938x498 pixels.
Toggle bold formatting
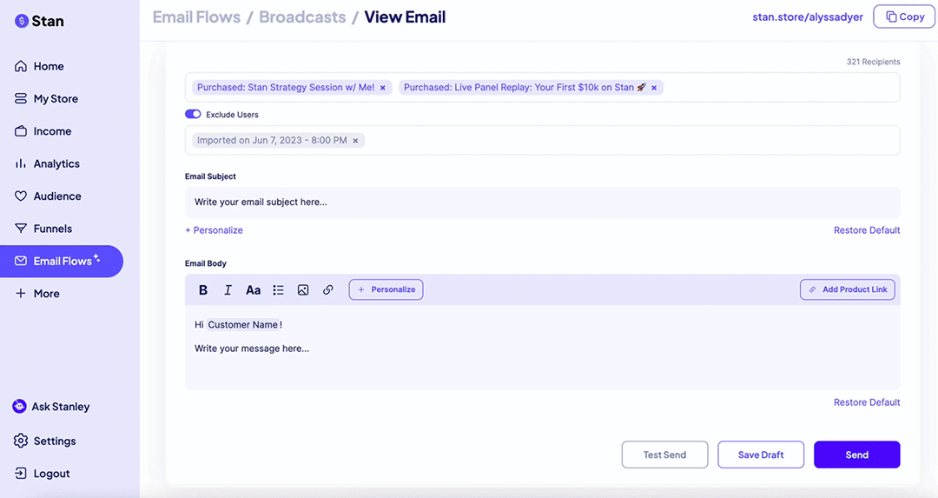tap(202, 289)
